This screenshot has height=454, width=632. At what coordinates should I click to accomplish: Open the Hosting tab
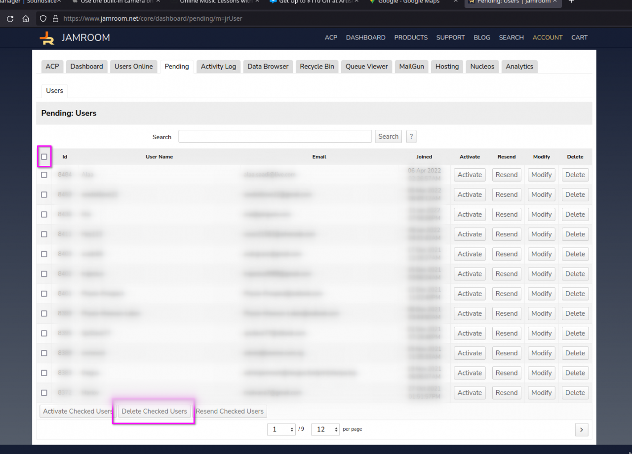coord(447,67)
